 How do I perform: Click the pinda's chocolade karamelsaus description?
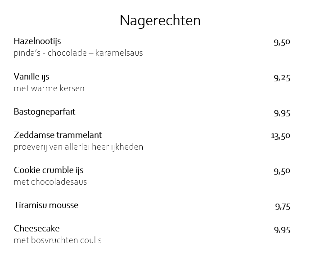tap(78, 53)
